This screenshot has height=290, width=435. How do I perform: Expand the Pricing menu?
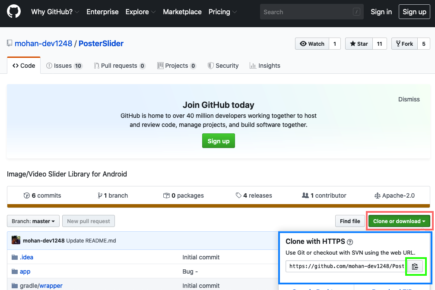[x=222, y=12]
